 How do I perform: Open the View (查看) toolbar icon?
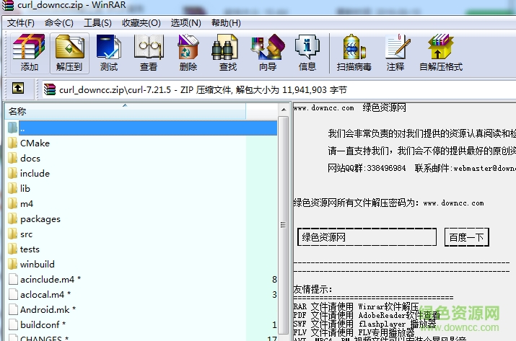point(148,53)
